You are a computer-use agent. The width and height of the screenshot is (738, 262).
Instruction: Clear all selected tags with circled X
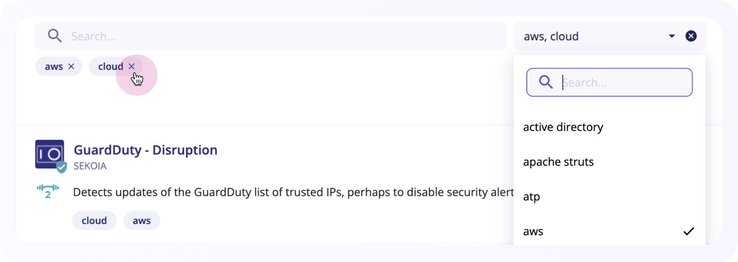[x=691, y=36]
